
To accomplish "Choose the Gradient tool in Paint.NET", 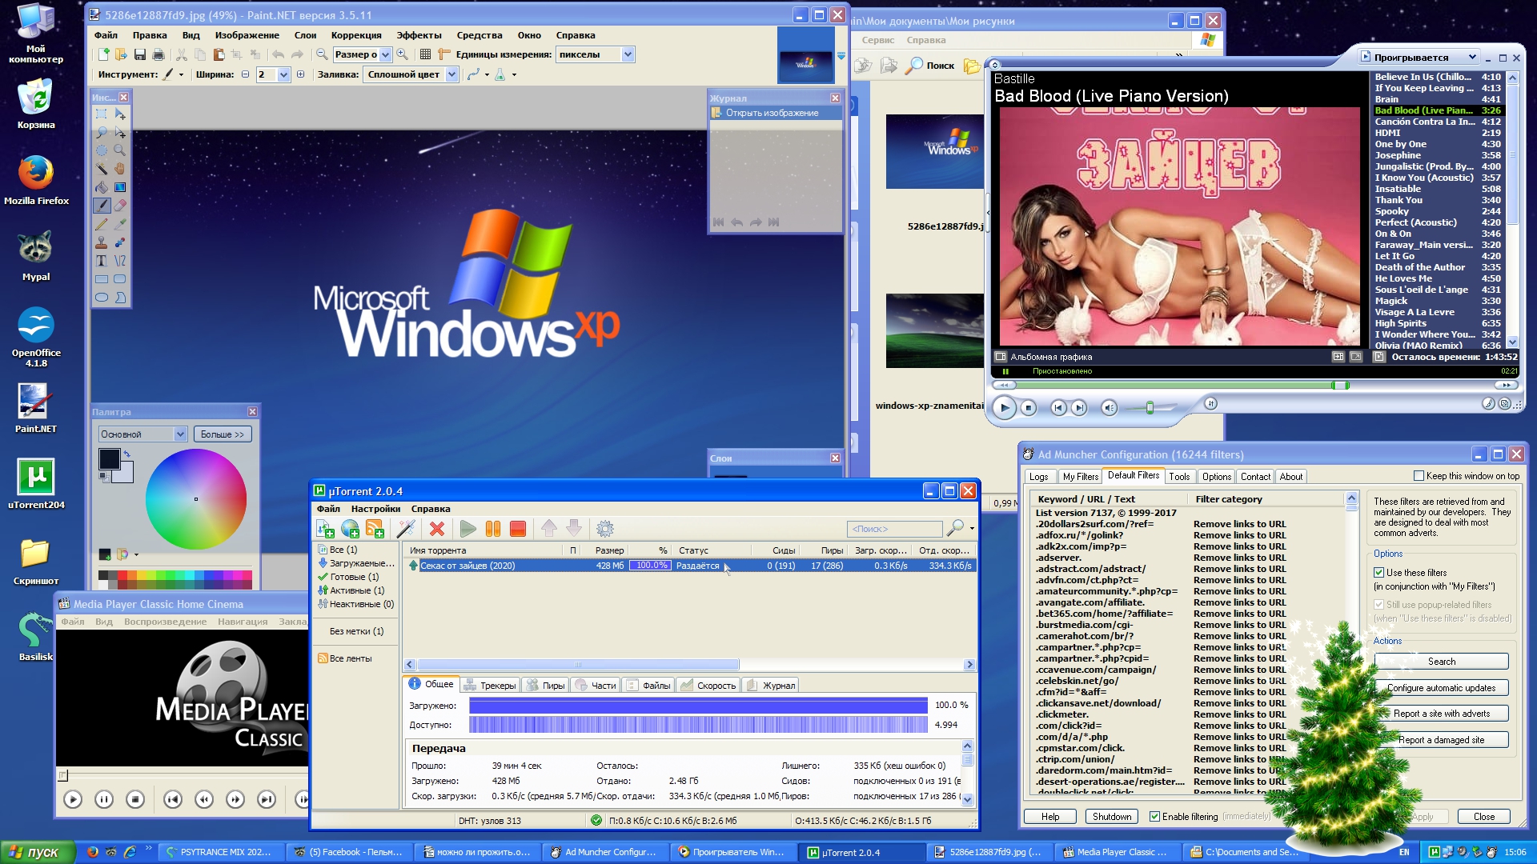I will (x=120, y=187).
